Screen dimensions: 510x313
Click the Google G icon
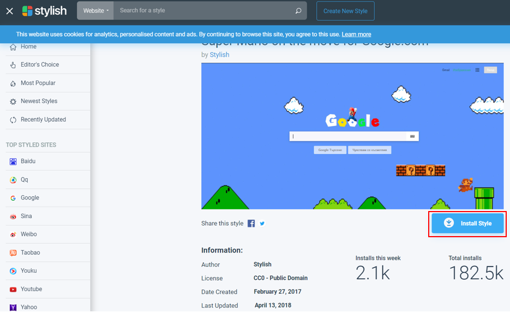pyautogui.click(x=13, y=198)
